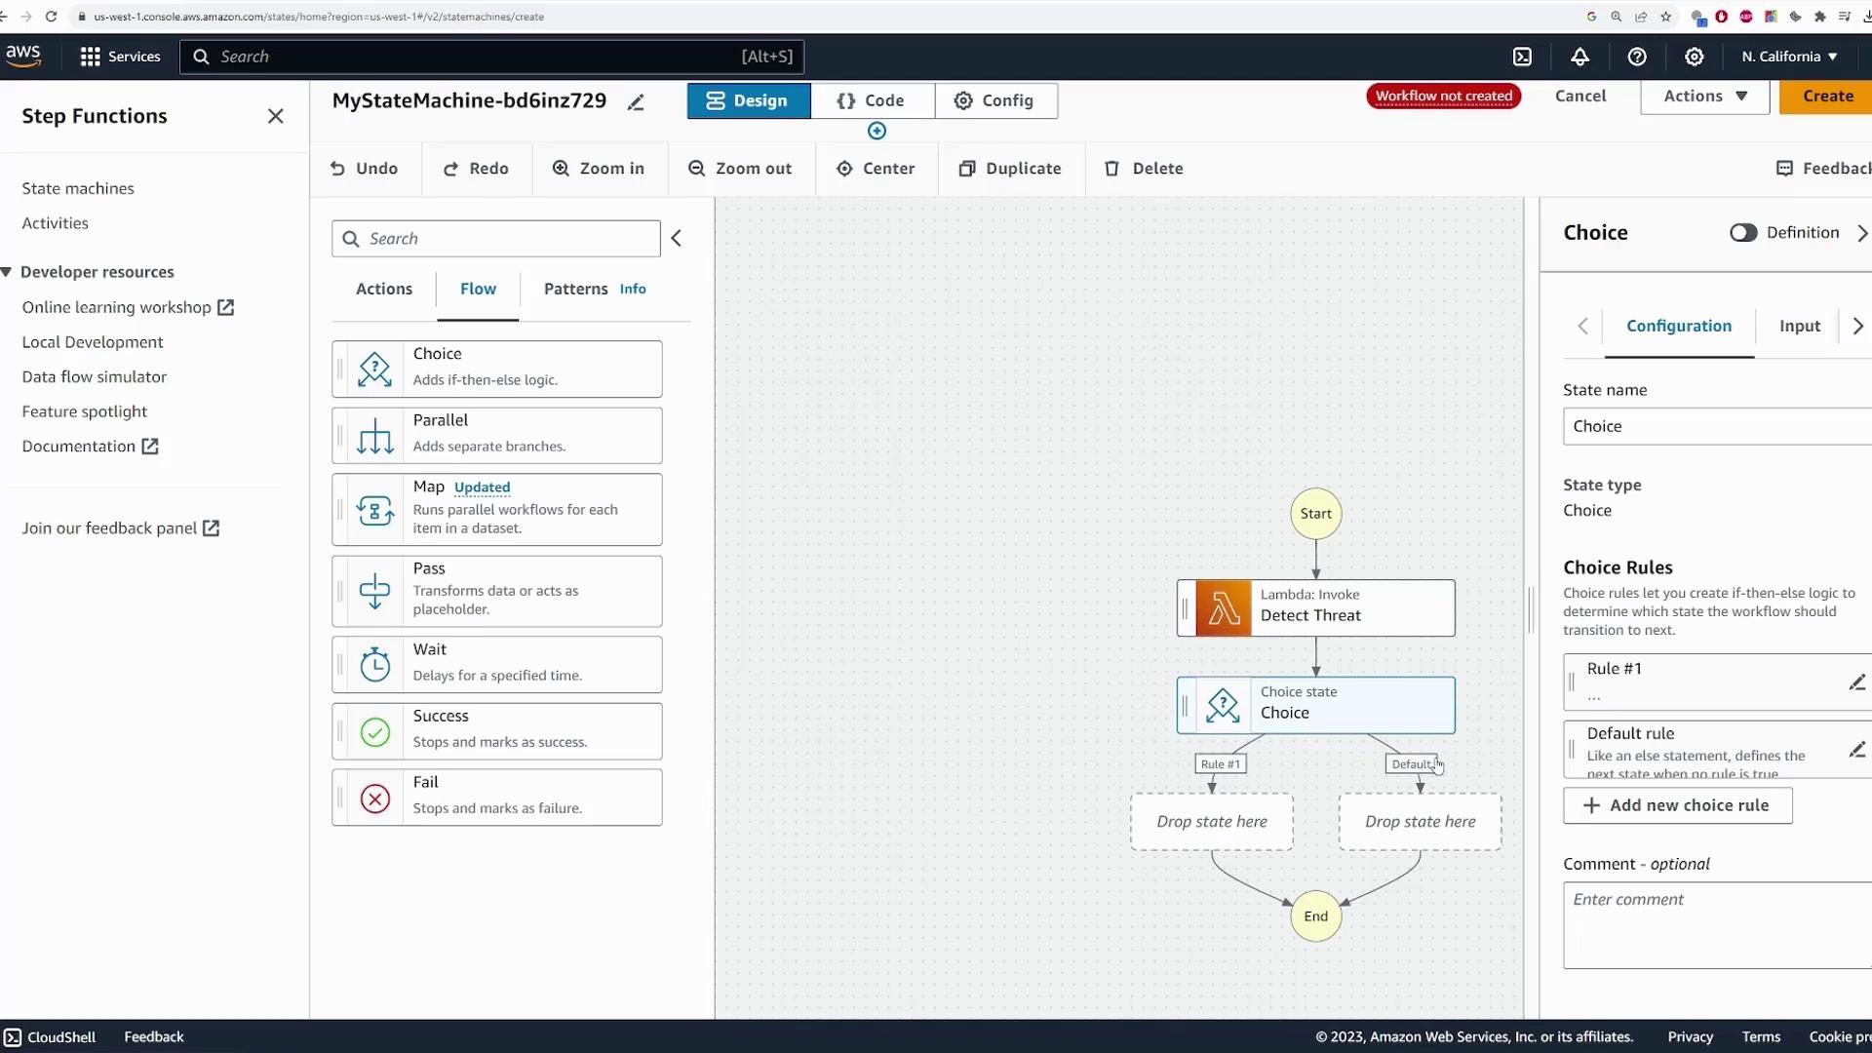Open AWS CloudShell icon in top navigation
1872x1053 pixels.
[x=1522, y=57]
